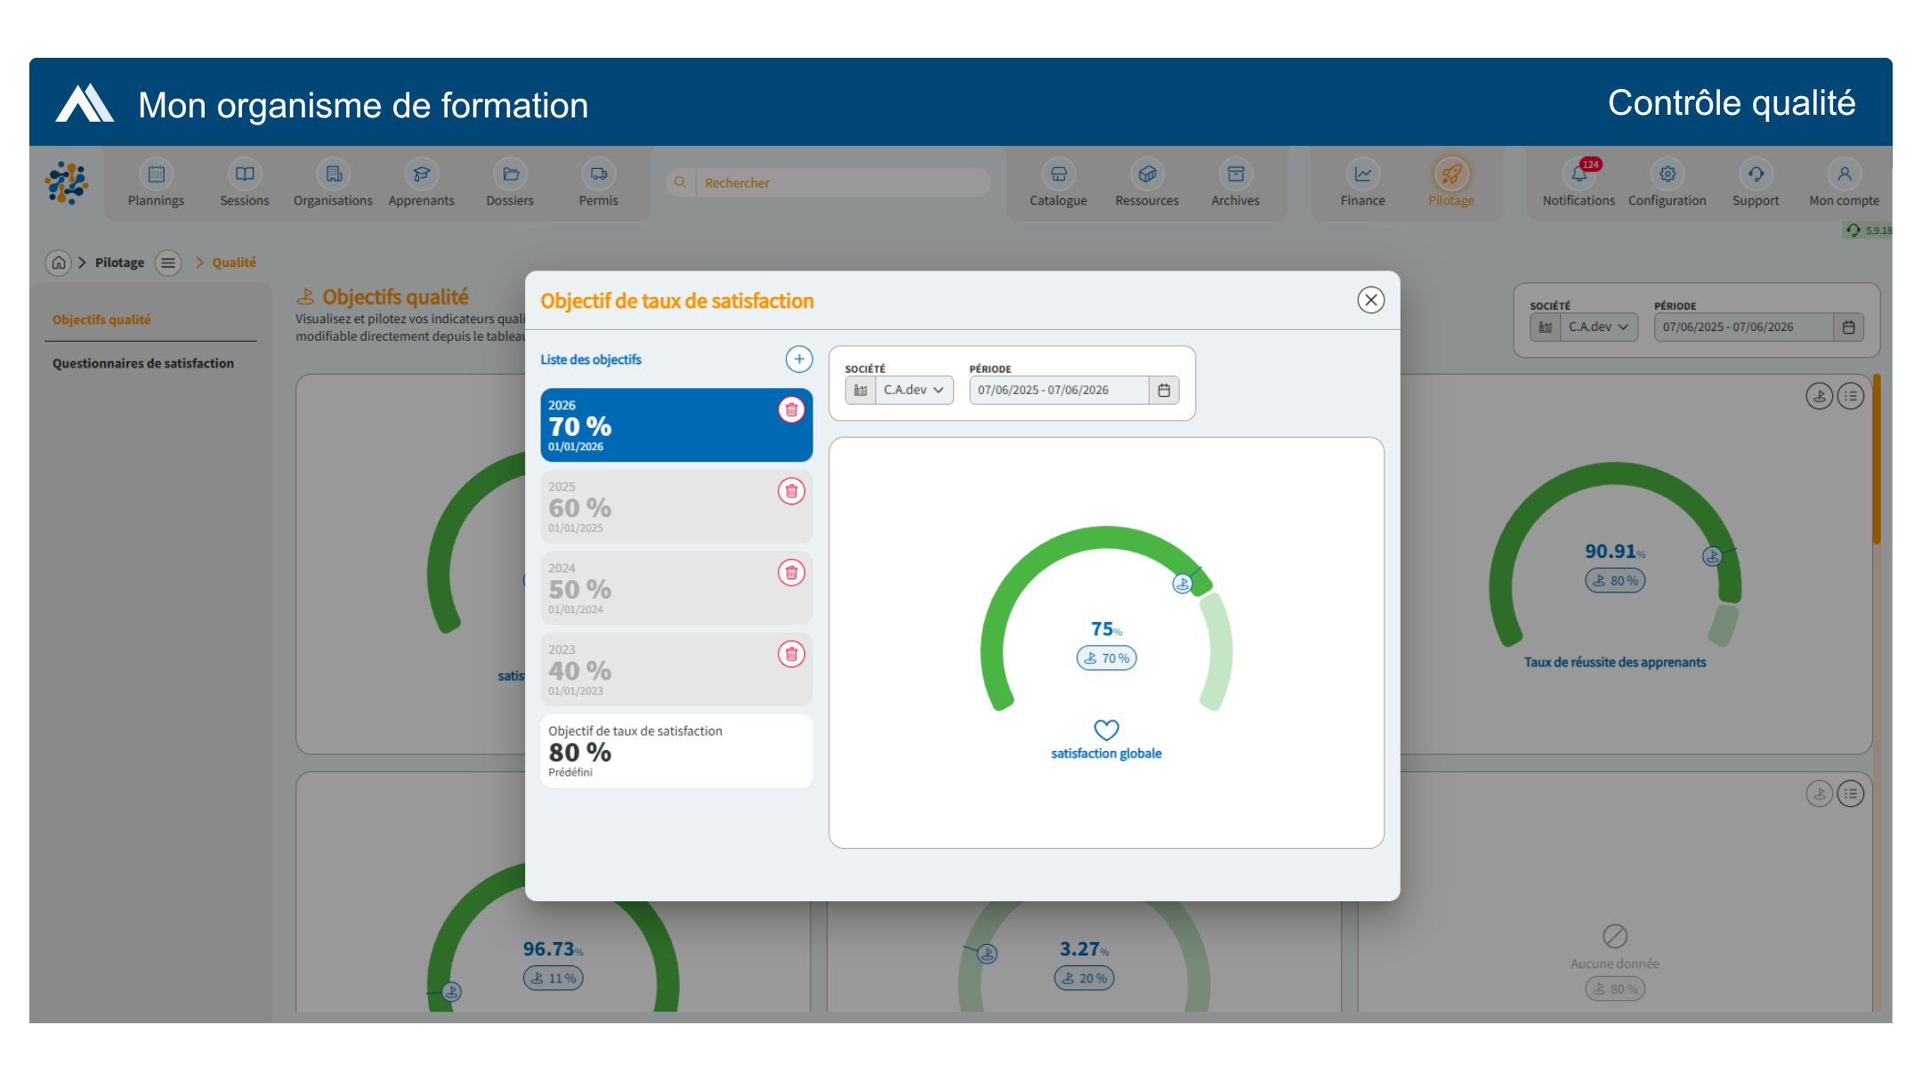Expand the C.A.dev société dropdown in dialog

pos(914,390)
